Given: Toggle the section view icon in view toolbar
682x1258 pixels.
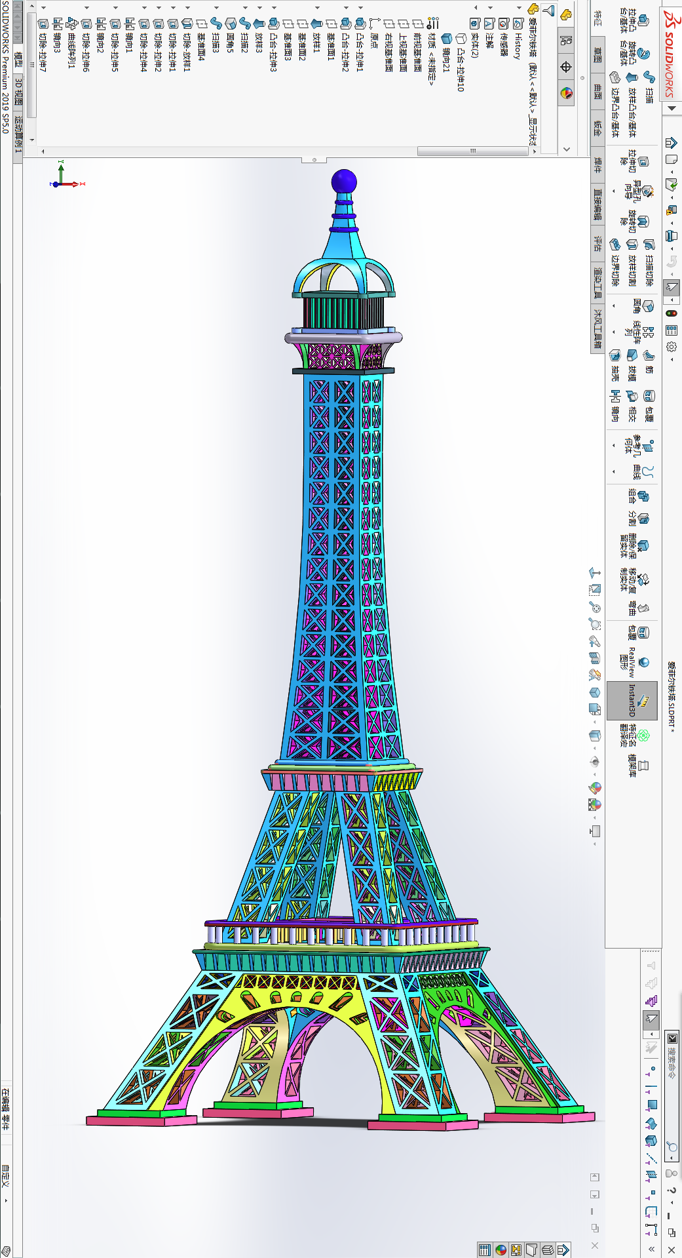Looking at the screenshot, I should click(594, 658).
